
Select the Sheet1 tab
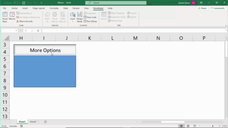tap(22, 122)
